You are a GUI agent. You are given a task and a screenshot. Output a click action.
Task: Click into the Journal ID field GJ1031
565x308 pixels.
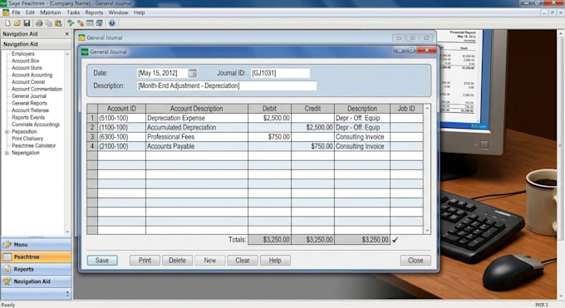[x=280, y=73]
